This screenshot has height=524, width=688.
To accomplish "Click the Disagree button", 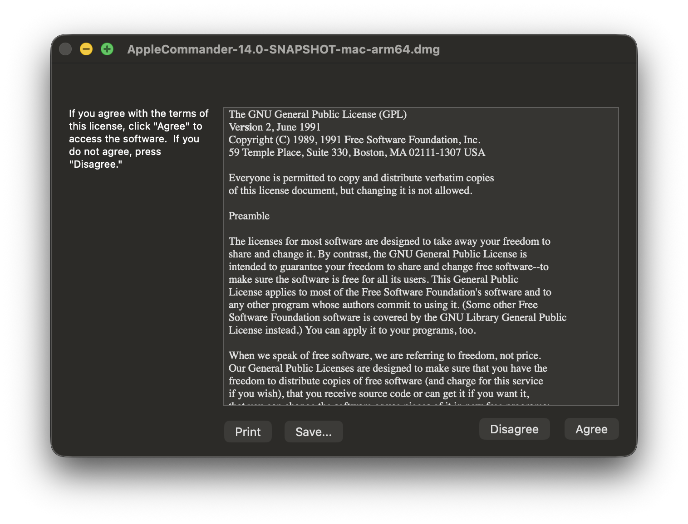I will (x=514, y=429).
